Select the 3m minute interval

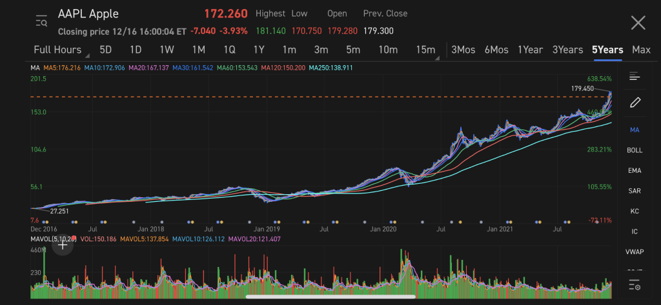click(x=321, y=50)
